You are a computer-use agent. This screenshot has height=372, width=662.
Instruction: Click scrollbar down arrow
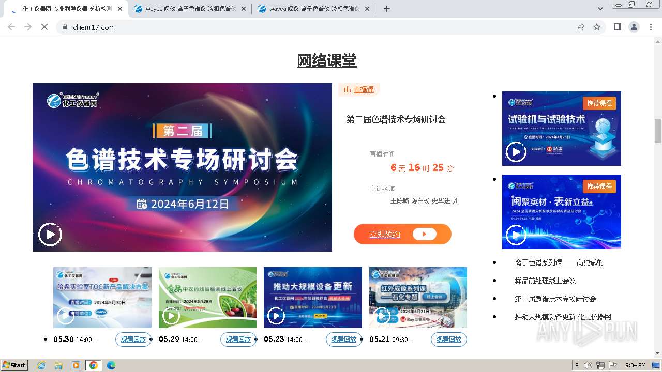tap(658, 353)
